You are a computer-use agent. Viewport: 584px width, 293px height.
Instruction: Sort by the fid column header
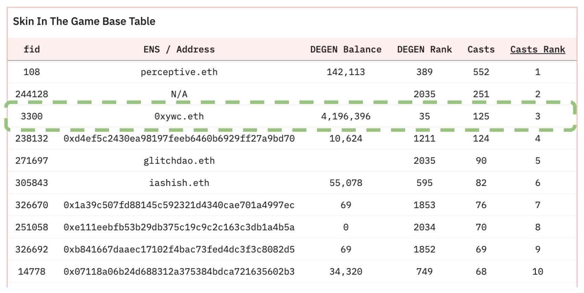click(31, 50)
